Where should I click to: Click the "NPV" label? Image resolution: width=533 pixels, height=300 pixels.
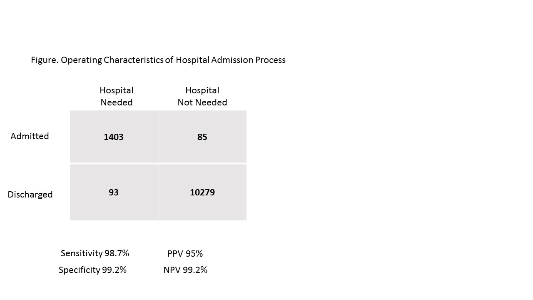[x=172, y=270]
